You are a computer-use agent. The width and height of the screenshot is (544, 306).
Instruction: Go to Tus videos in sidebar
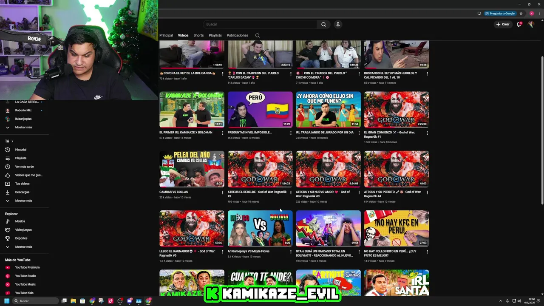(23, 184)
